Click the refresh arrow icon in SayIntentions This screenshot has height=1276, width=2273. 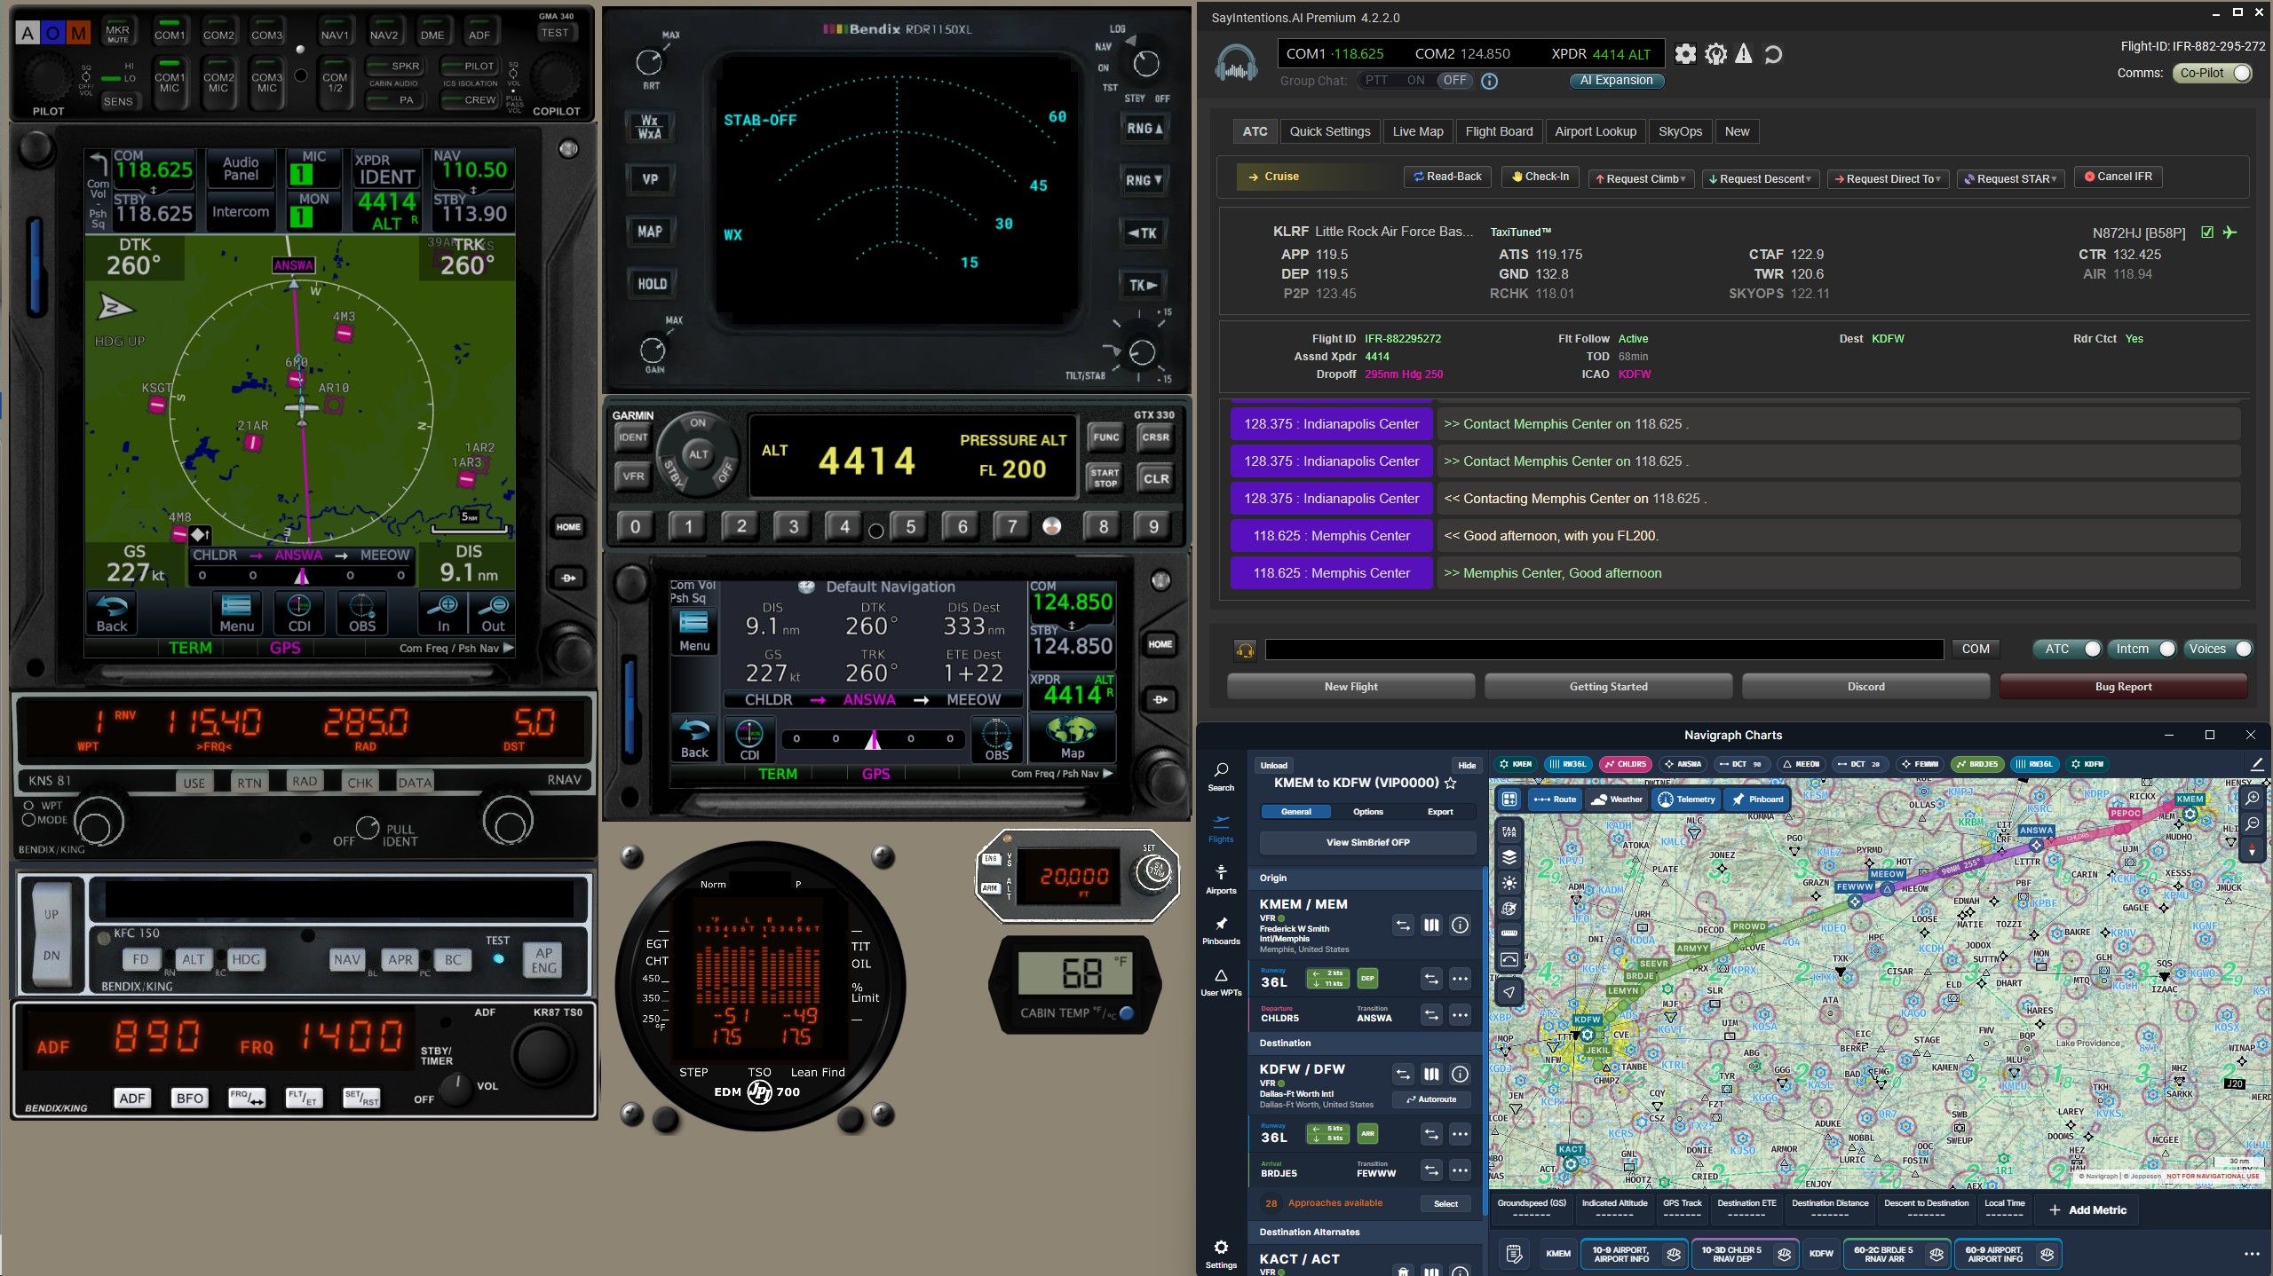click(x=1773, y=55)
